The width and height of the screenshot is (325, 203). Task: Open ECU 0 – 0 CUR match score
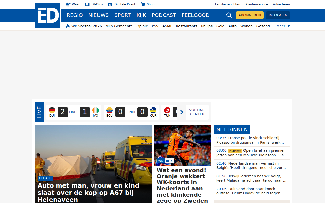tap(131, 112)
